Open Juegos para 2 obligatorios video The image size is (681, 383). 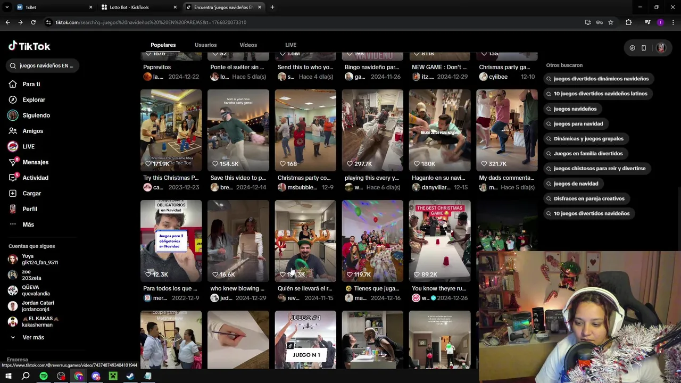(x=171, y=241)
